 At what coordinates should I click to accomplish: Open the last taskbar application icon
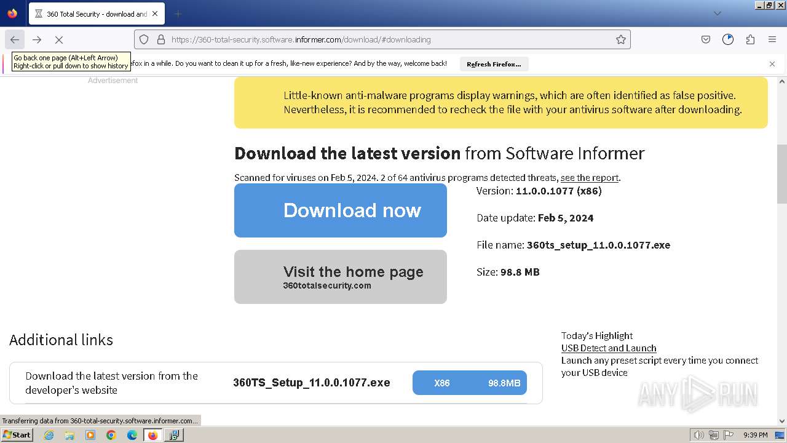click(x=174, y=435)
